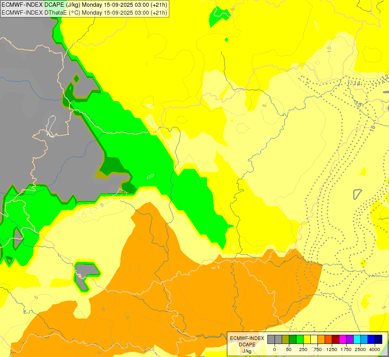Click the navy legend swatch

point(379,339)
